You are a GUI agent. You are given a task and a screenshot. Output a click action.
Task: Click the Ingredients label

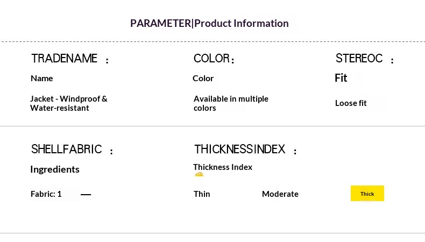(55, 169)
